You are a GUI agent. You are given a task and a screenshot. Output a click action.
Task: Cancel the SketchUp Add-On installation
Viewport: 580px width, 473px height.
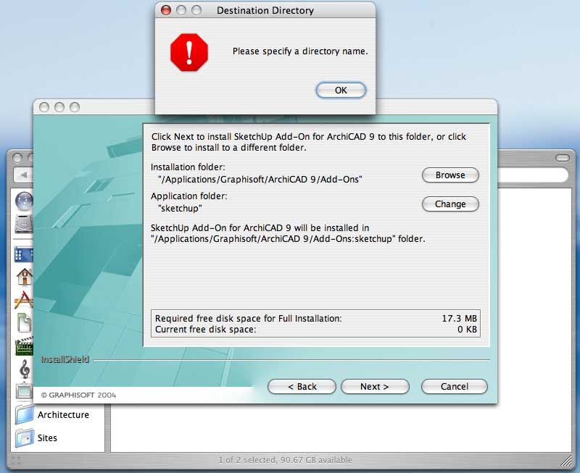click(x=455, y=387)
